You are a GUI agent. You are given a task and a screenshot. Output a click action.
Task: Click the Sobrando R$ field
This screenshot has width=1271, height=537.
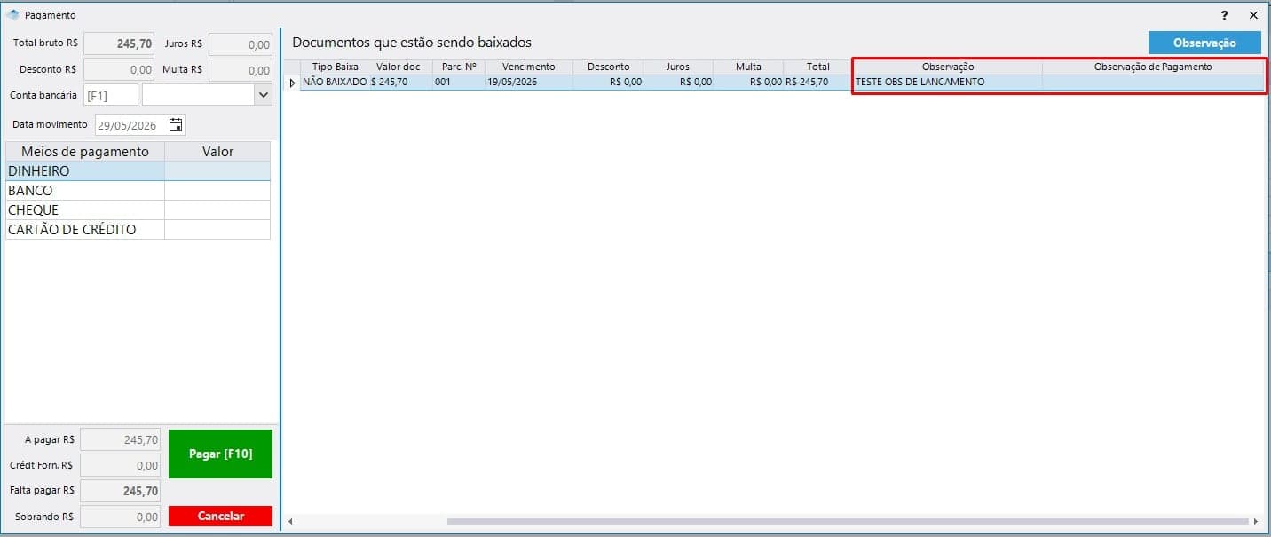(x=121, y=517)
